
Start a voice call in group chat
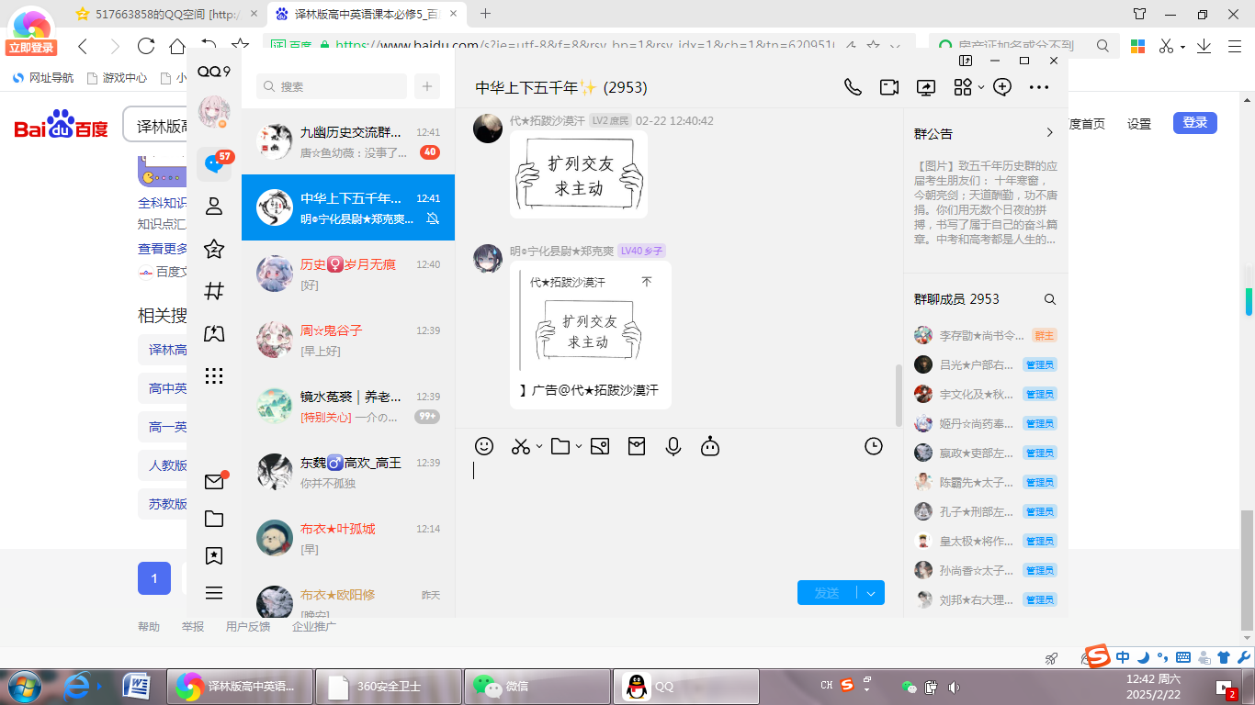tap(853, 87)
